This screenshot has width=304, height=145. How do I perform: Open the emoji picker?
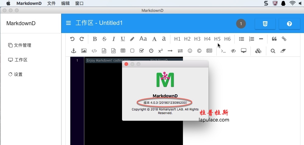tap(190, 51)
